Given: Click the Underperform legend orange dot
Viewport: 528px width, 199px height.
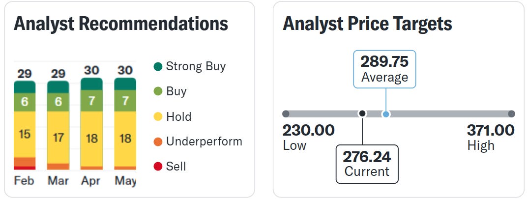Looking at the screenshot, I should [x=158, y=142].
